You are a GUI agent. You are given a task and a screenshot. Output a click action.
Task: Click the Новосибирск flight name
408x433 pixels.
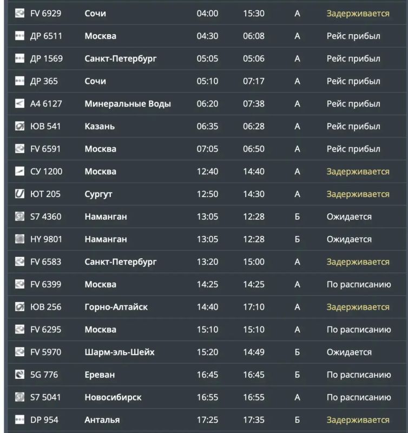point(113,397)
